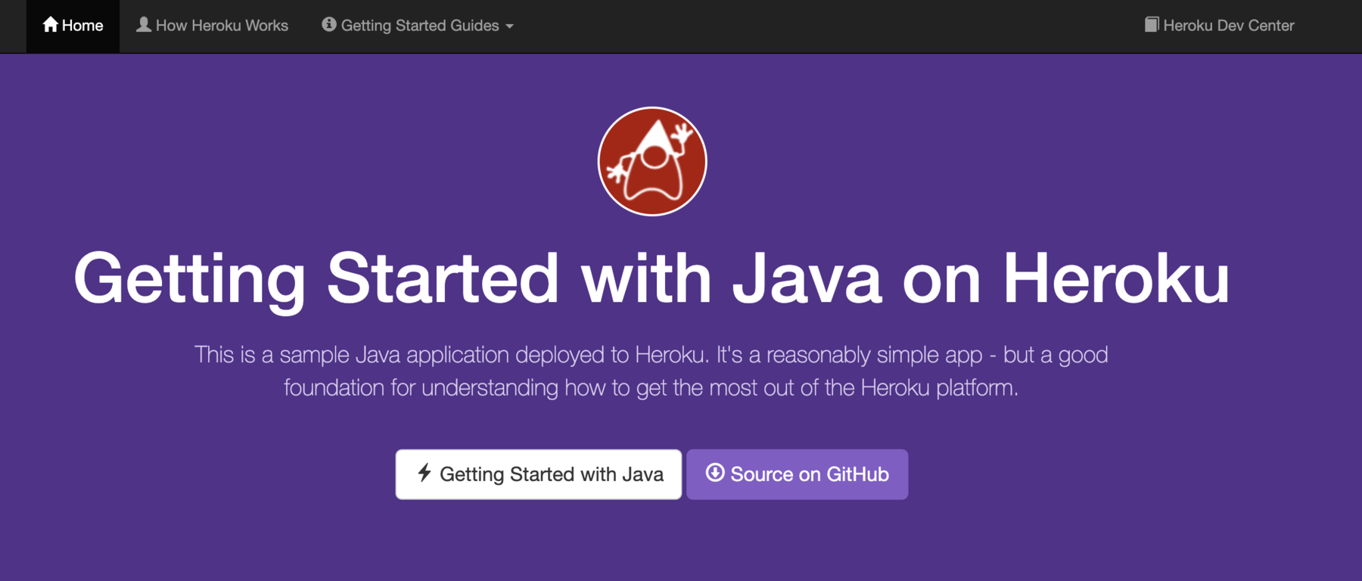
Task: Click the red Java Duke mascot logo
Action: tap(652, 161)
